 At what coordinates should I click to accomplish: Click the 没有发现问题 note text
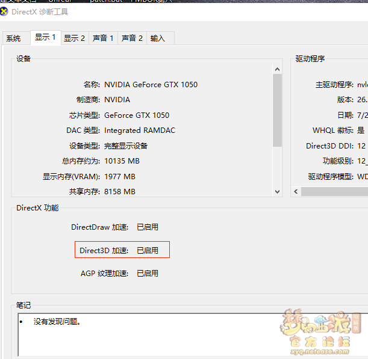pyautogui.click(x=57, y=322)
